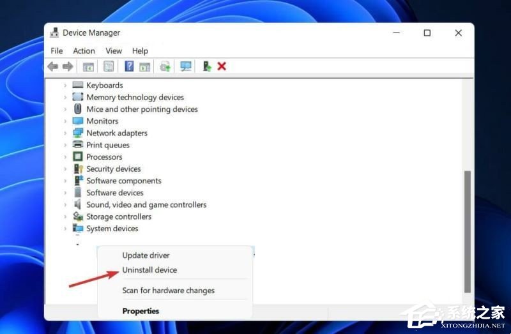Select the Security devices entry
Image resolution: width=511 pixels, height=334 pixels.
113,169
